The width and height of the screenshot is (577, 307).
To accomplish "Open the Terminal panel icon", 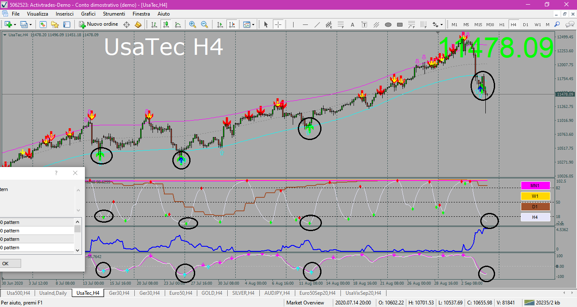I will pyautogui.click(x=67, y=24).
